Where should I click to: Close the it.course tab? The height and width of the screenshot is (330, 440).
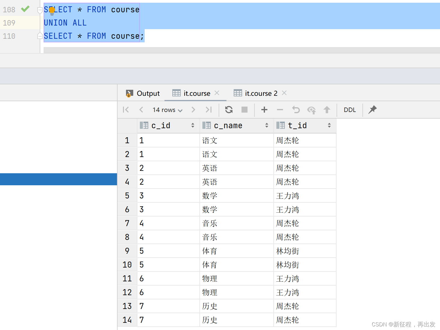(x=217, y=93)
